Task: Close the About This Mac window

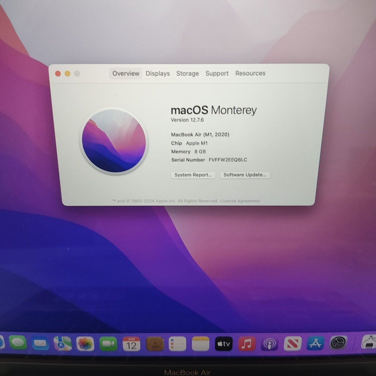Action: tap(58, 74)
